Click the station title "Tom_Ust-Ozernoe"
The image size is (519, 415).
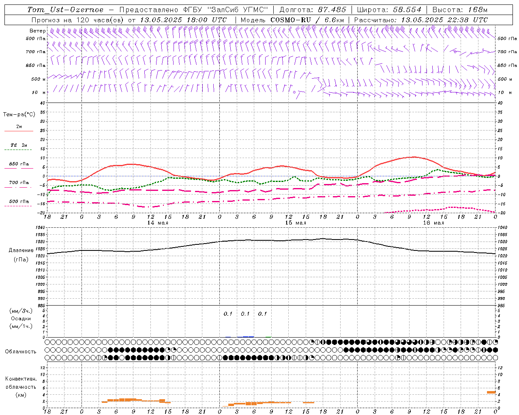pyautogui.click(x=65, y=10)
